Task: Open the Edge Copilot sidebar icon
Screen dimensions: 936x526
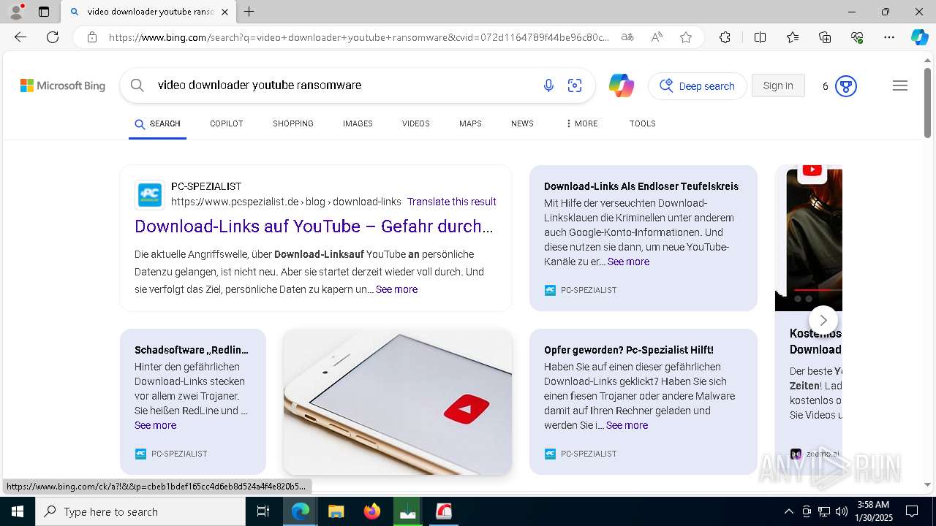Action: pos(919,37)
